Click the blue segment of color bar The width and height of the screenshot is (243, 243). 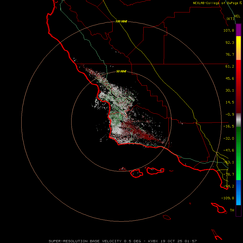[x=238, y=193]
